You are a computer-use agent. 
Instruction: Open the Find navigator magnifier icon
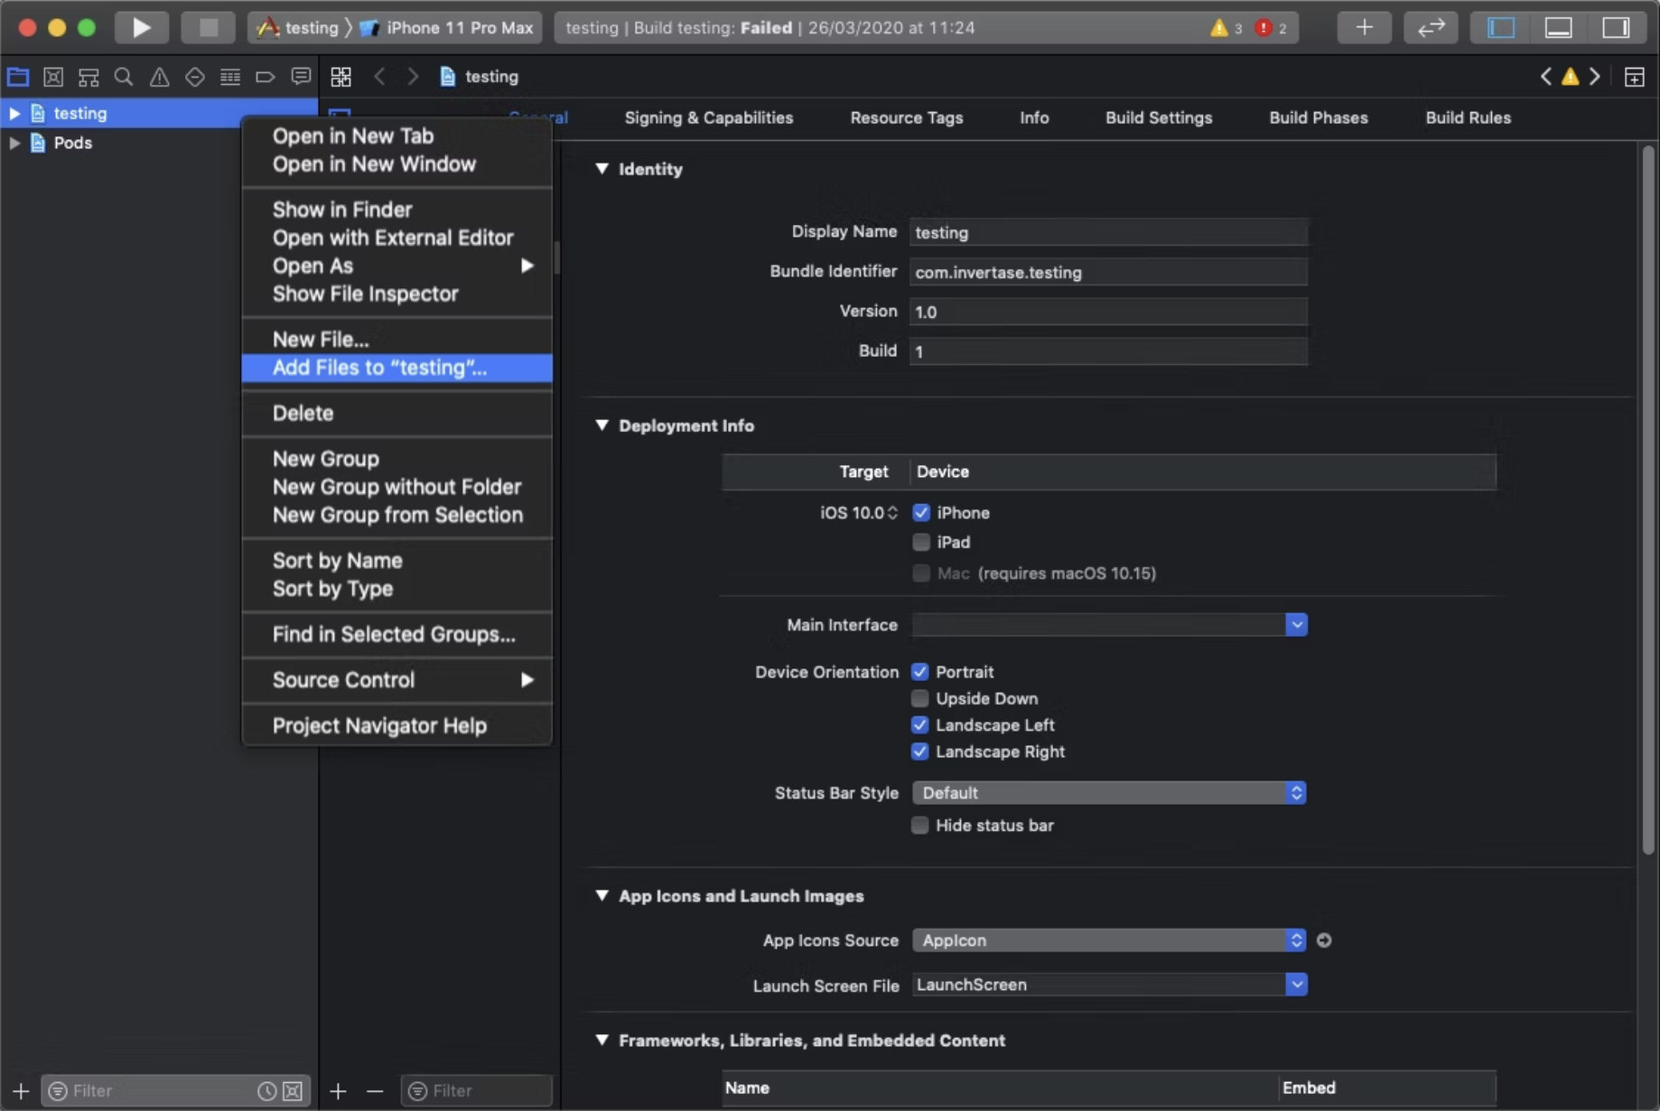pyautogui.click(x=124, y=77)
